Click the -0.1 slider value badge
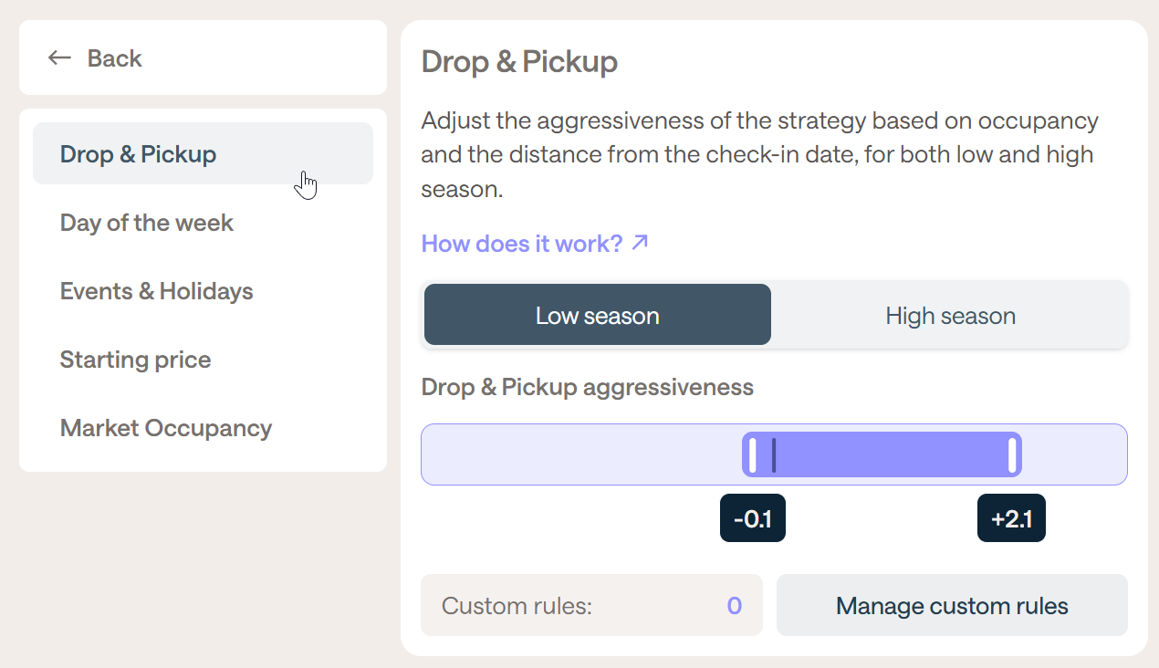 753,519
